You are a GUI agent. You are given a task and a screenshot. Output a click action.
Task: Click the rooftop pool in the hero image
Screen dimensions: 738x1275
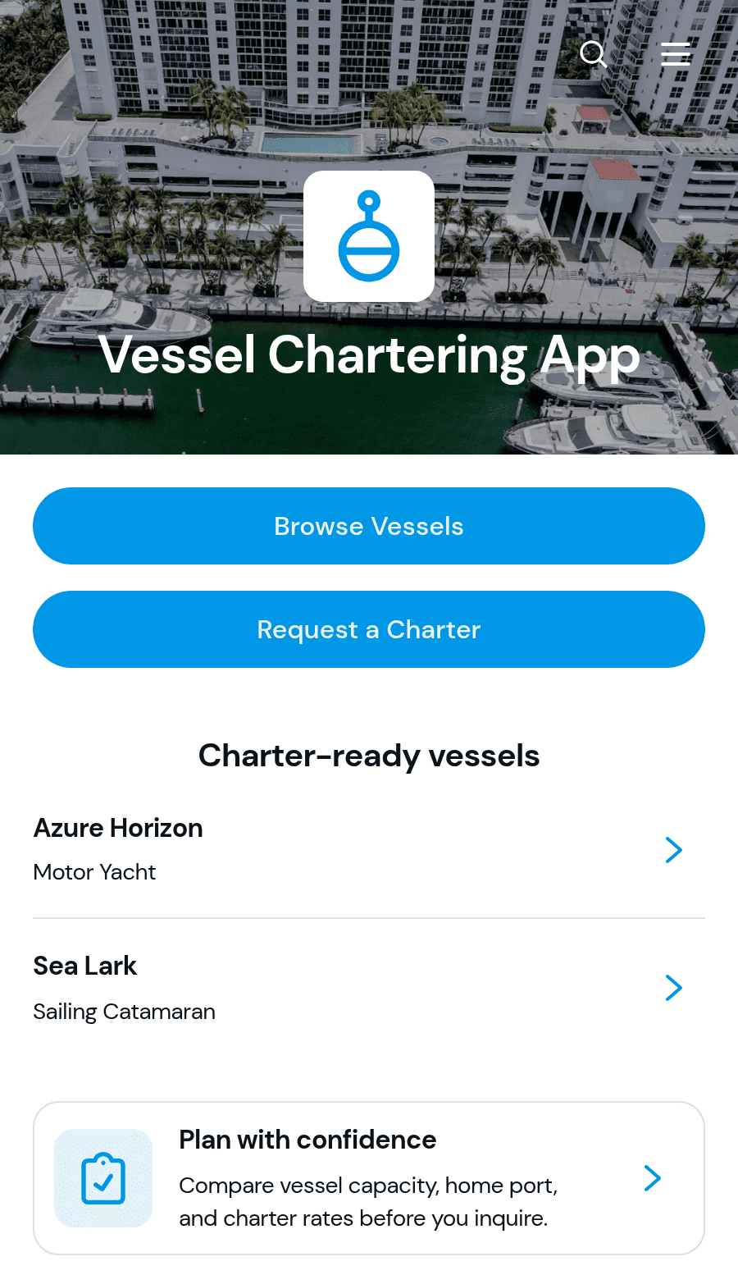coord(310,144)
